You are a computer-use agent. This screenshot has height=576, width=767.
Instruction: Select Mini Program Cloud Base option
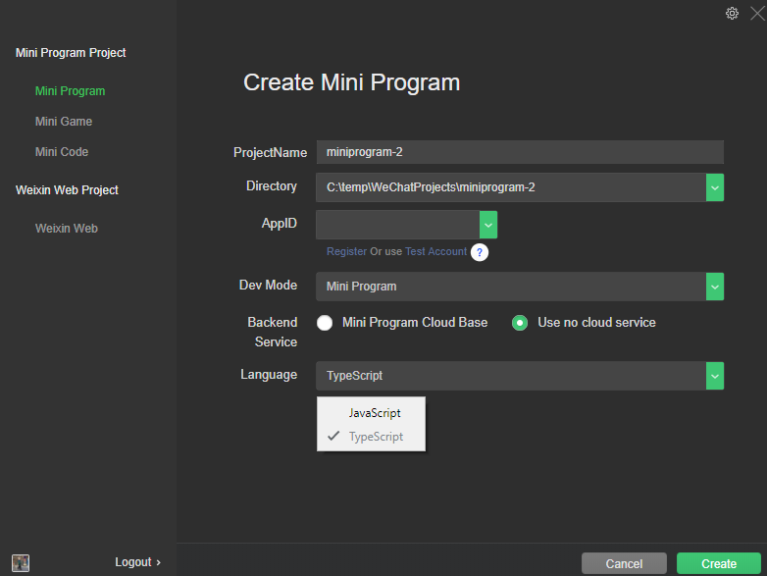click(325, 323)
